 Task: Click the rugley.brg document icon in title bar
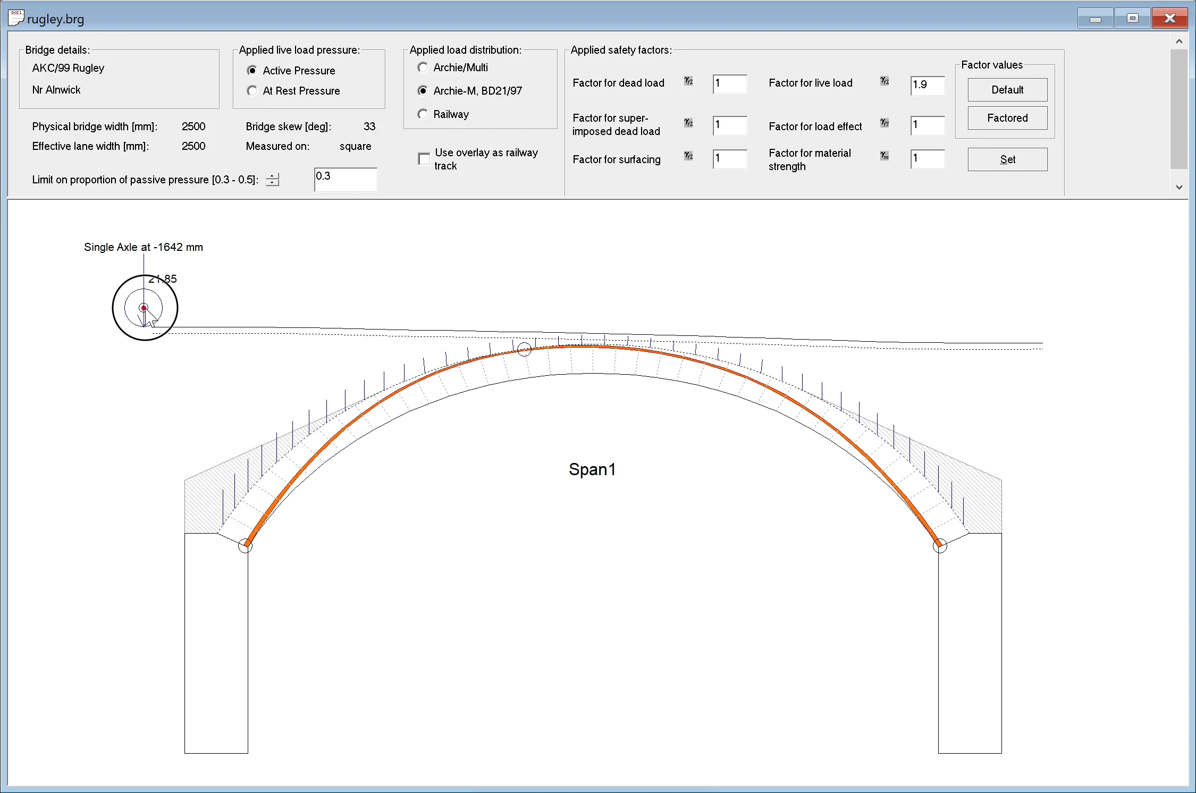click(16, 18)
